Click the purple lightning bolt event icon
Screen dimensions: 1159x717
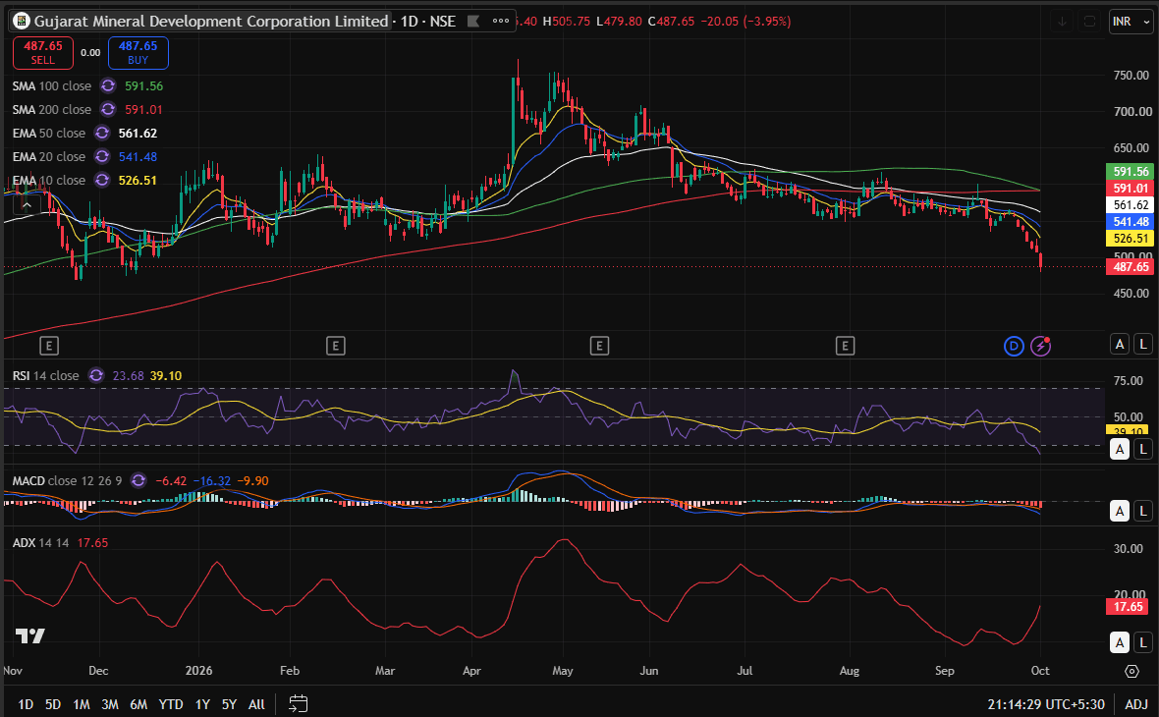(1041, 345)
